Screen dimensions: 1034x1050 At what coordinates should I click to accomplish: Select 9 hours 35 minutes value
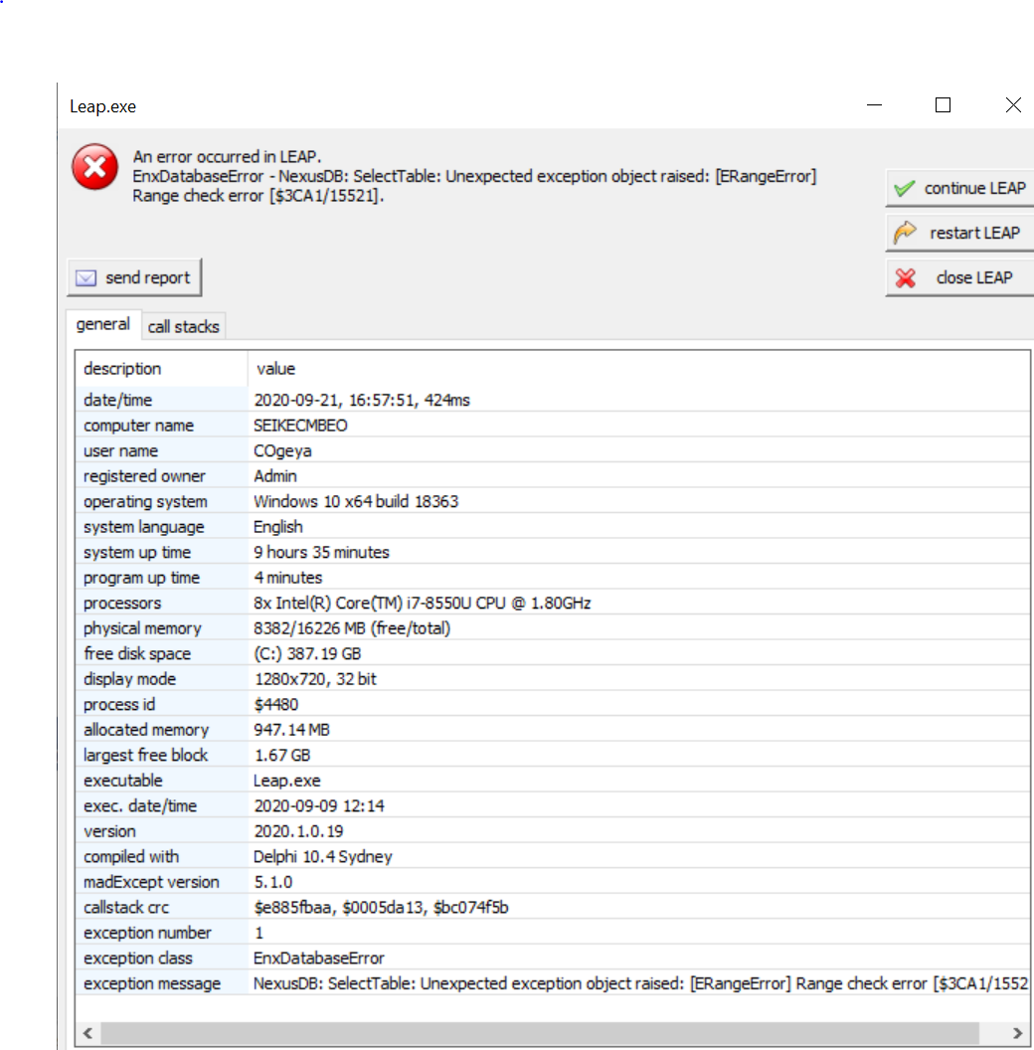click(x=321, y=553)
